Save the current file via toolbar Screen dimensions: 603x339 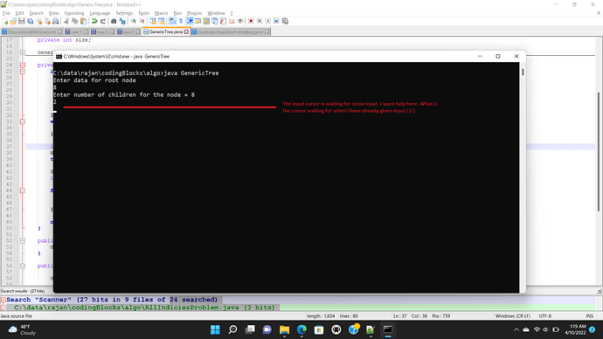22,21
